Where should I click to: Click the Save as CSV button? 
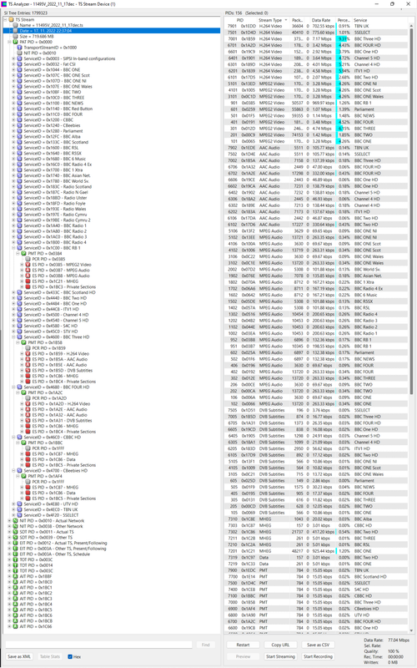[x=318, y=645]
